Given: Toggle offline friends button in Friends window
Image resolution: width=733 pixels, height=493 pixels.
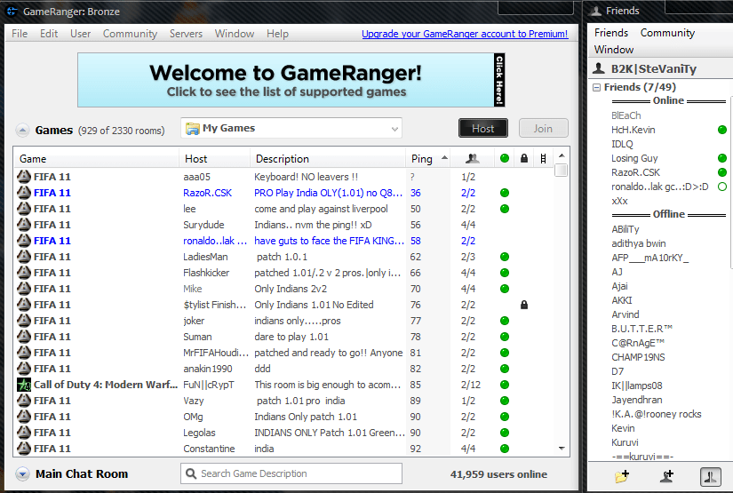Looking at the screenshot, I should 711,477.
